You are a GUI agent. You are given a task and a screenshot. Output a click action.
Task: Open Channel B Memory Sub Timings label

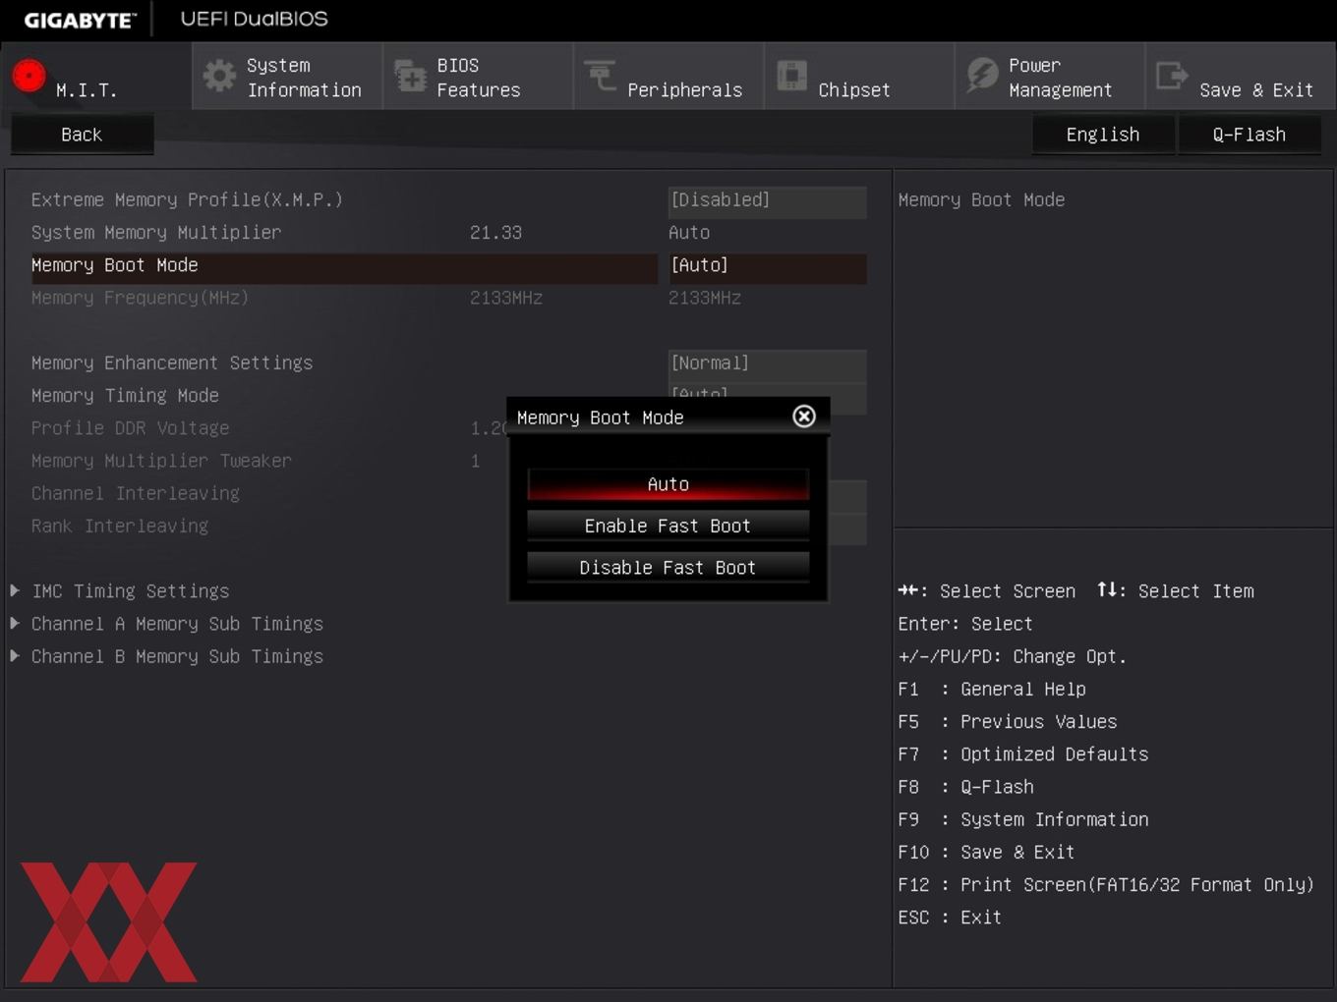(x=177, y=656)
